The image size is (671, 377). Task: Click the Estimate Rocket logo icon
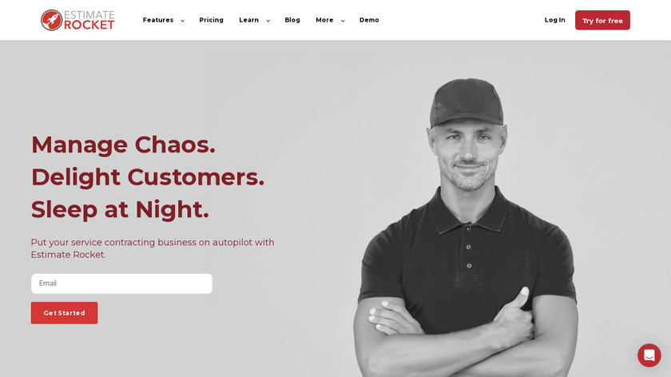click(51, 20)
